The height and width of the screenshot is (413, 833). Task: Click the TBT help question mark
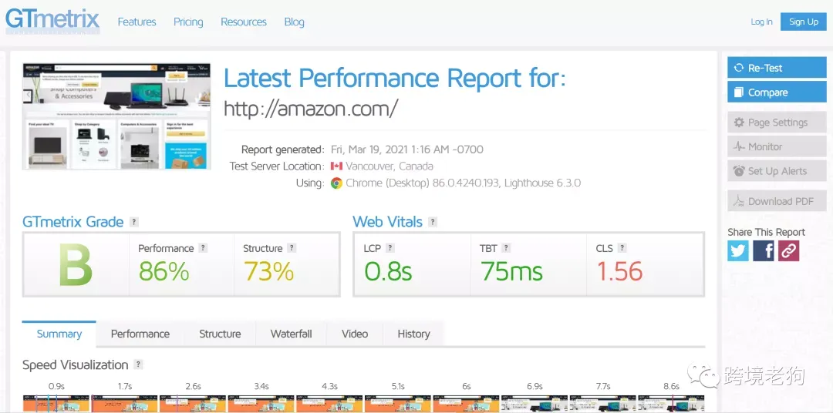pyautogui.click(x=506, y=248)
